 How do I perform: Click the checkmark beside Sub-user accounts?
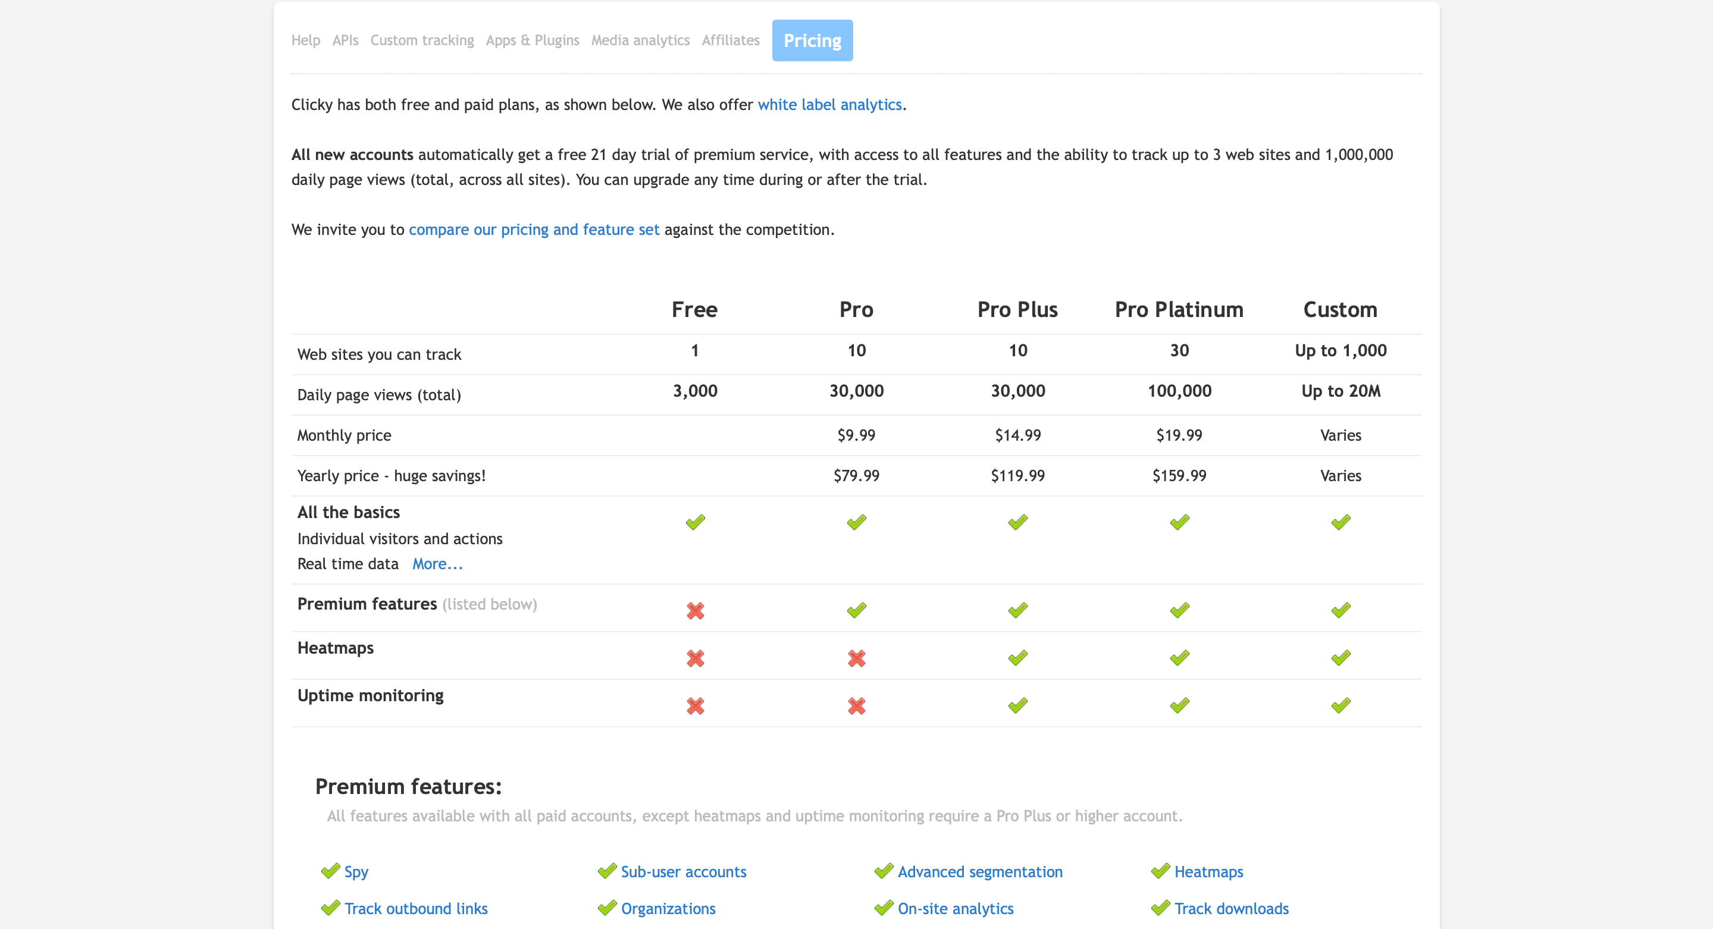pos(606,871)
